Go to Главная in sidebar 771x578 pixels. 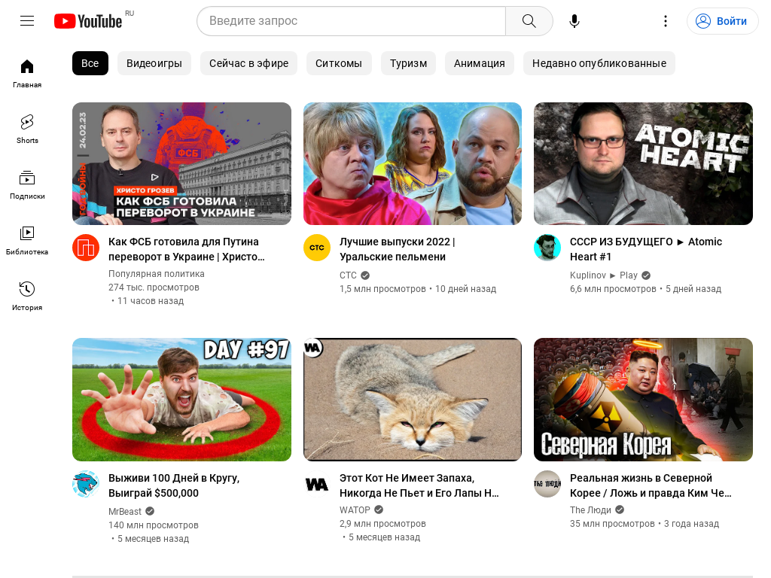pyautogui.click(x=27, y=74)
